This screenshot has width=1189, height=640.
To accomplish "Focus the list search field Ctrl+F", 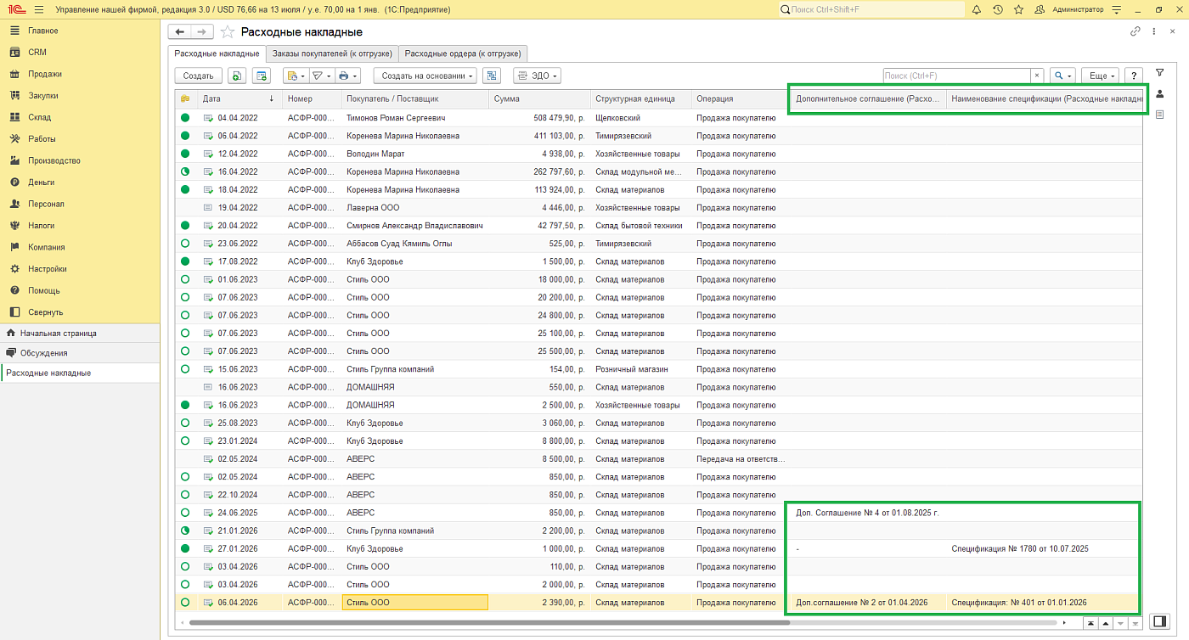I will [x=956, y=76].
